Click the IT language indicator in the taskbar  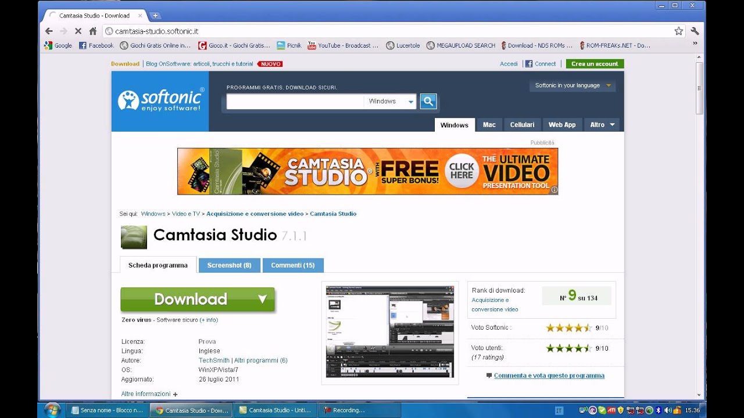[x=559, y=410]
